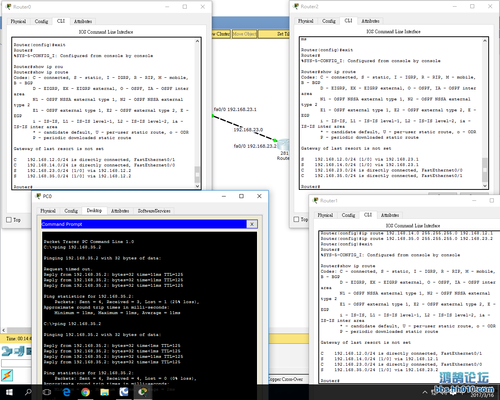This screenshot has width=500, height=400.
Task: Enable Top checkbox in Router0 window
Action: (x=9, y=220)
